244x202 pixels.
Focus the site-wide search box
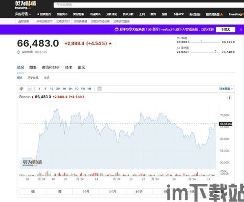click(149, 5)
